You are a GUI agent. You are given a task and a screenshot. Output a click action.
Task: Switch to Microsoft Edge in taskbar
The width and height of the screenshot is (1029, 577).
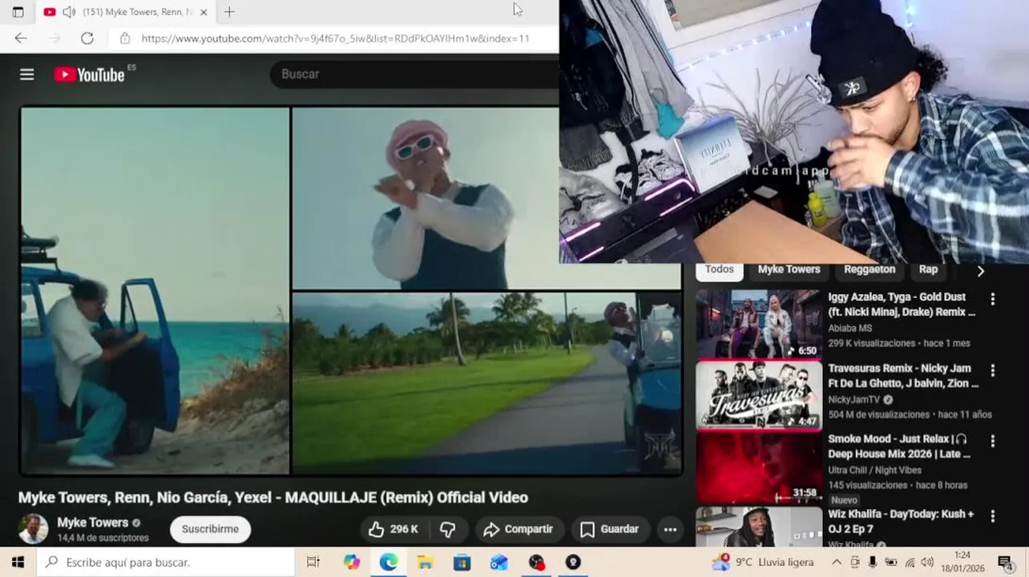[x=389, y=562]
